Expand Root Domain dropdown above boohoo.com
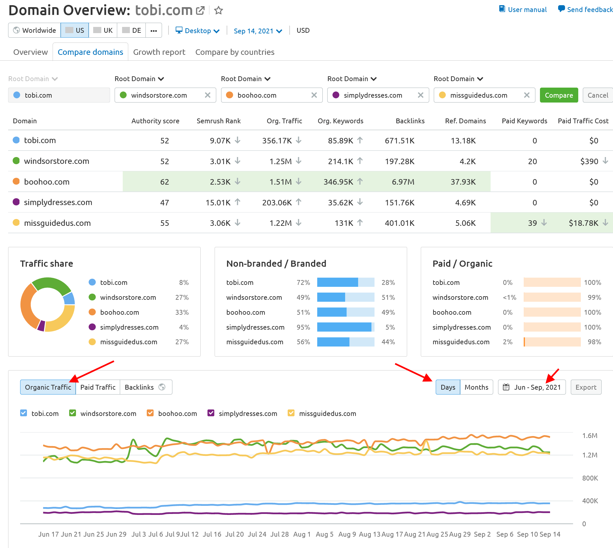 coord(246,79)
